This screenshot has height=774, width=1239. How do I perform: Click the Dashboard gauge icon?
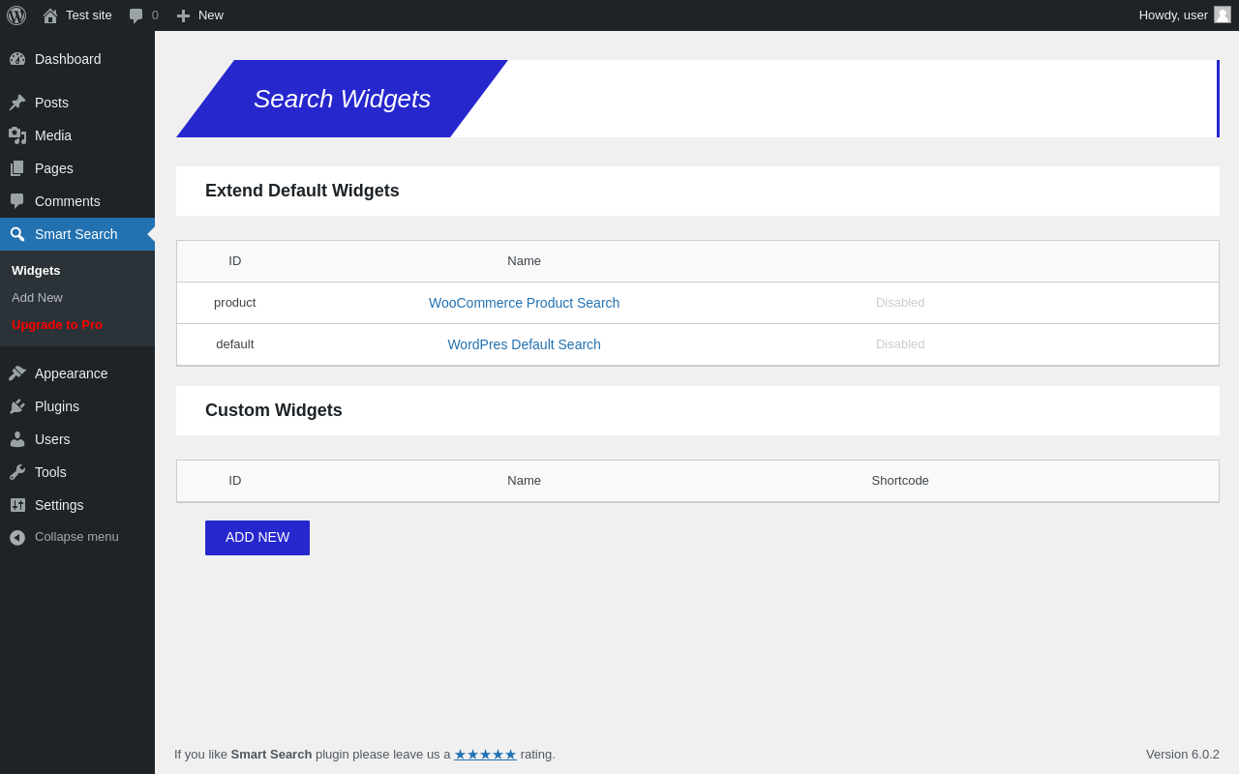click(x=17, y=59)
